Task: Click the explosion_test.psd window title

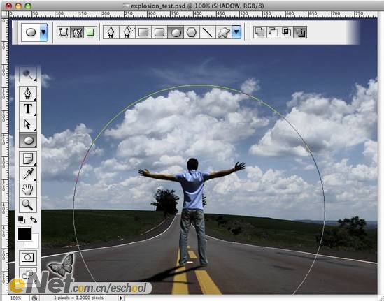Action: [x=197, y=6]
